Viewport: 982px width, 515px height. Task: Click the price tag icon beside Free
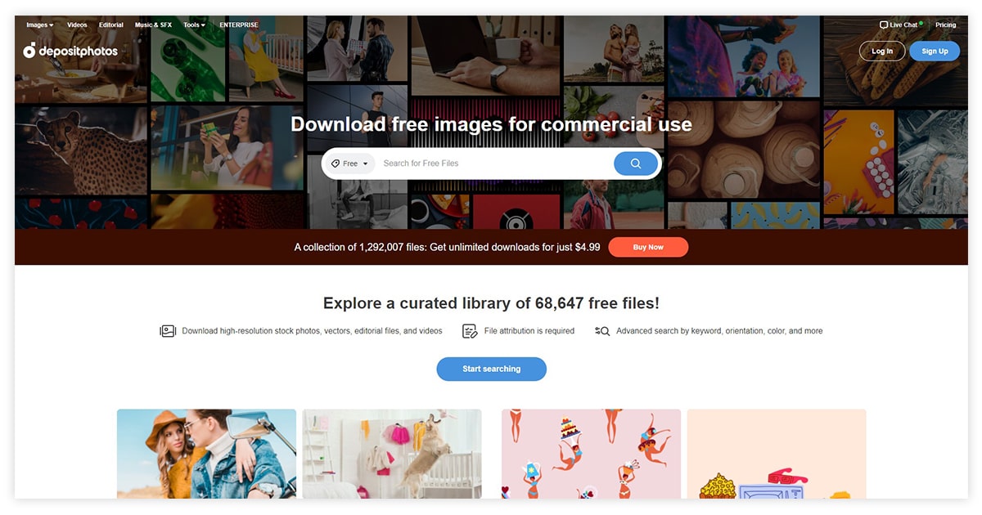(x=336, y=163)
